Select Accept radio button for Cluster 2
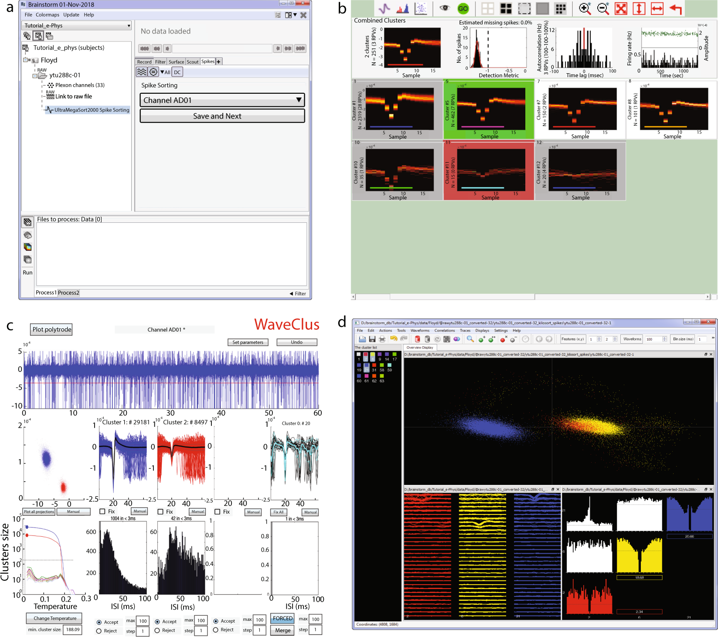 coord(157,622)
